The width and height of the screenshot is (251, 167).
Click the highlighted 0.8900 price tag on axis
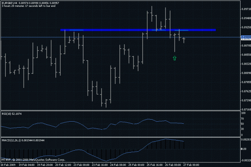246,37
